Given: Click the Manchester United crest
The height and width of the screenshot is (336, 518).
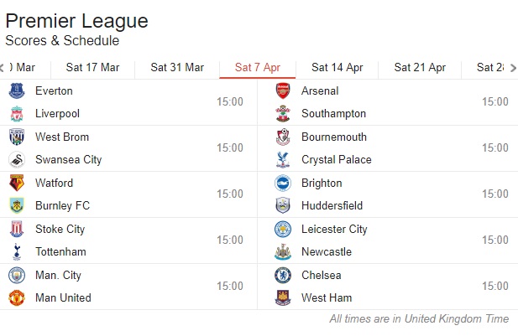Looking at the screenshot, I should click(17, 297).
